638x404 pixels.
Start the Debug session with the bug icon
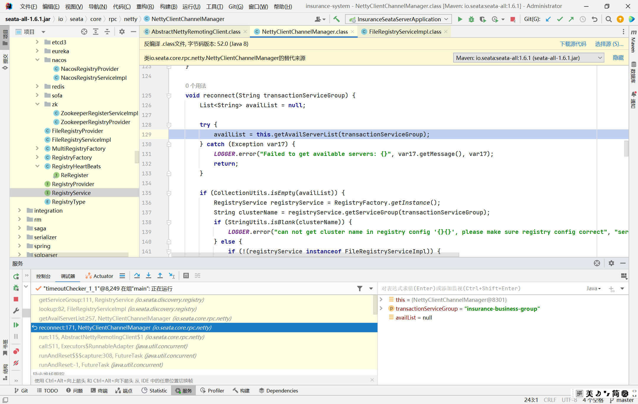coord(471,19)
